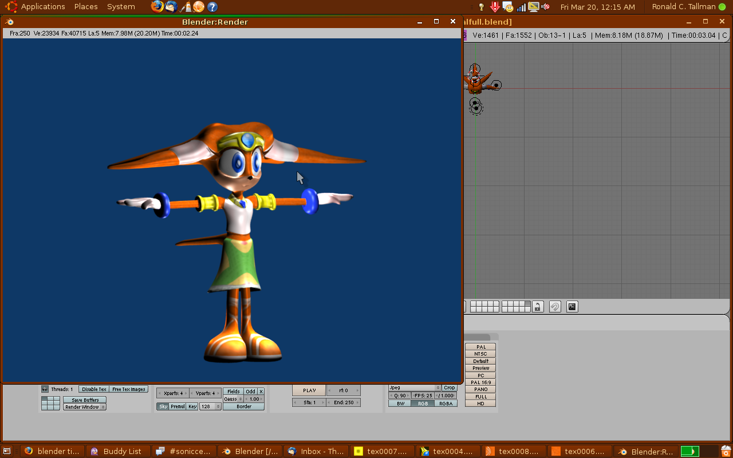
Task: Open the 128 dropdown
Action: pos(210,406)
